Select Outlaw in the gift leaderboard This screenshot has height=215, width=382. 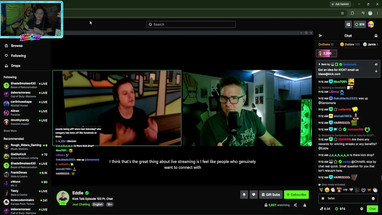coord(350,44)
